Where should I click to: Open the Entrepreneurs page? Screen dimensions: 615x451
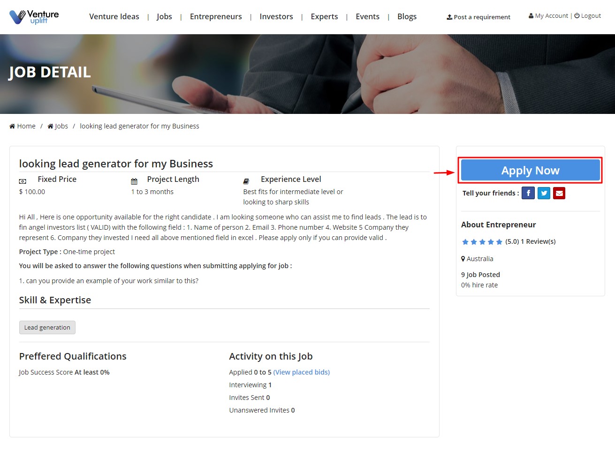coord(216,17)
